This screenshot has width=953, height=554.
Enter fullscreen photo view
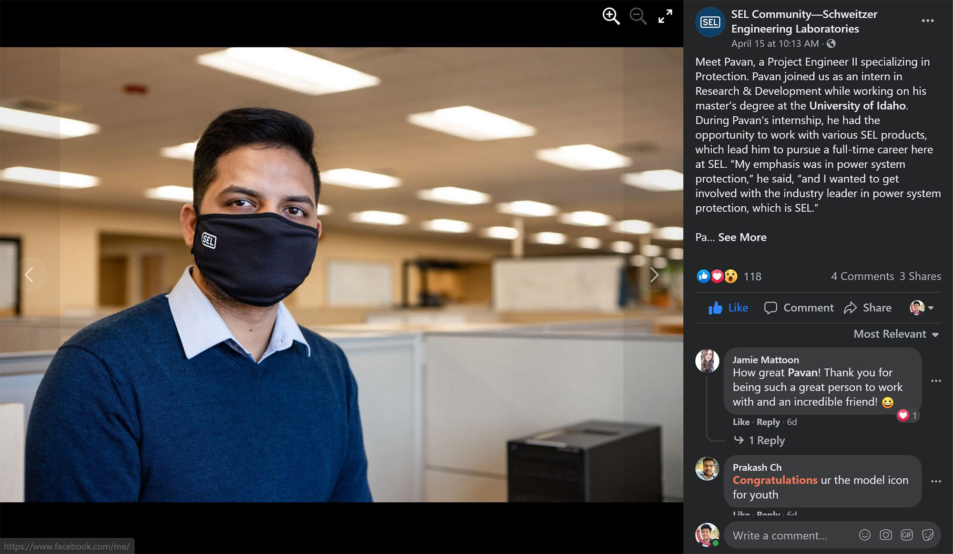coord(665,16)
